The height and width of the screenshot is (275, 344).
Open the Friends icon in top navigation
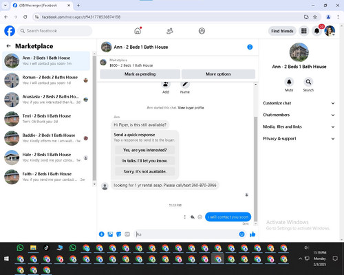(170, 31)
